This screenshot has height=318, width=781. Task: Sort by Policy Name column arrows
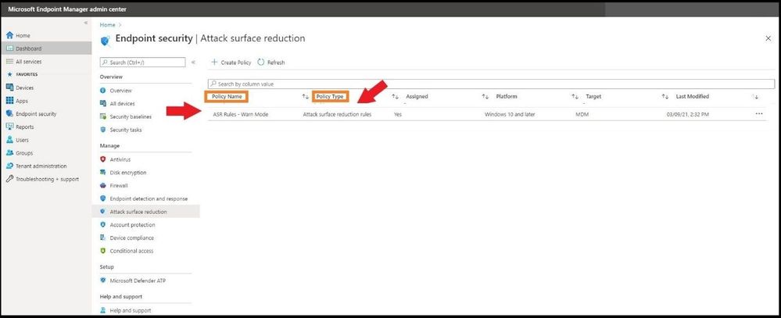(x=306, y=97)
